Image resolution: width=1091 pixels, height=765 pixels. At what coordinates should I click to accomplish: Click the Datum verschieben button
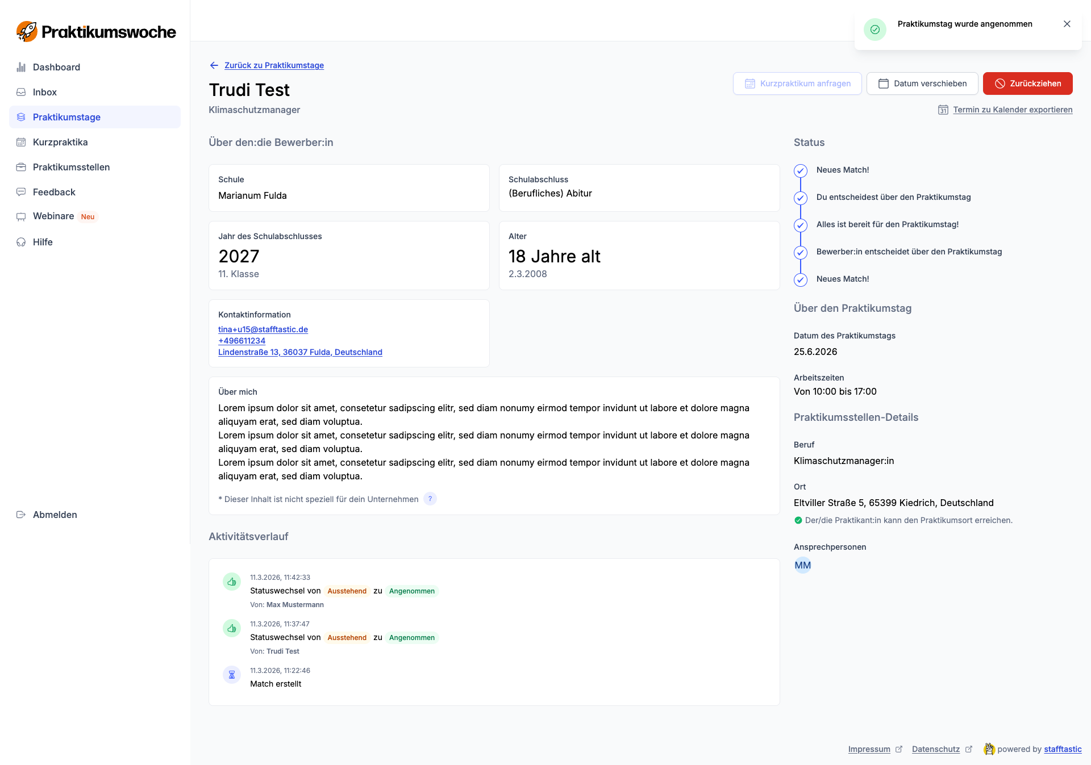click(922, 83)
